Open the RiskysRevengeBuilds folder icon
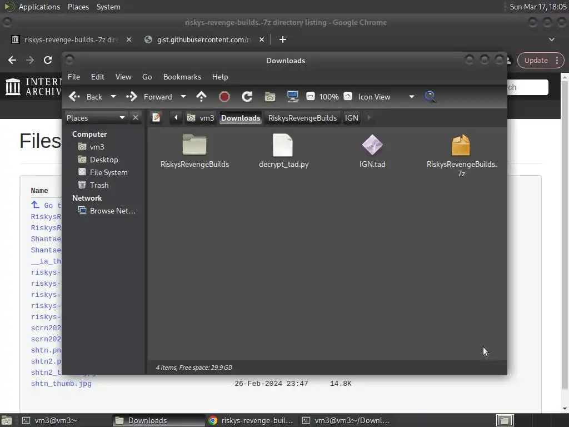The height and width of the screenshot is (427, 569). (x=194, y=145)
